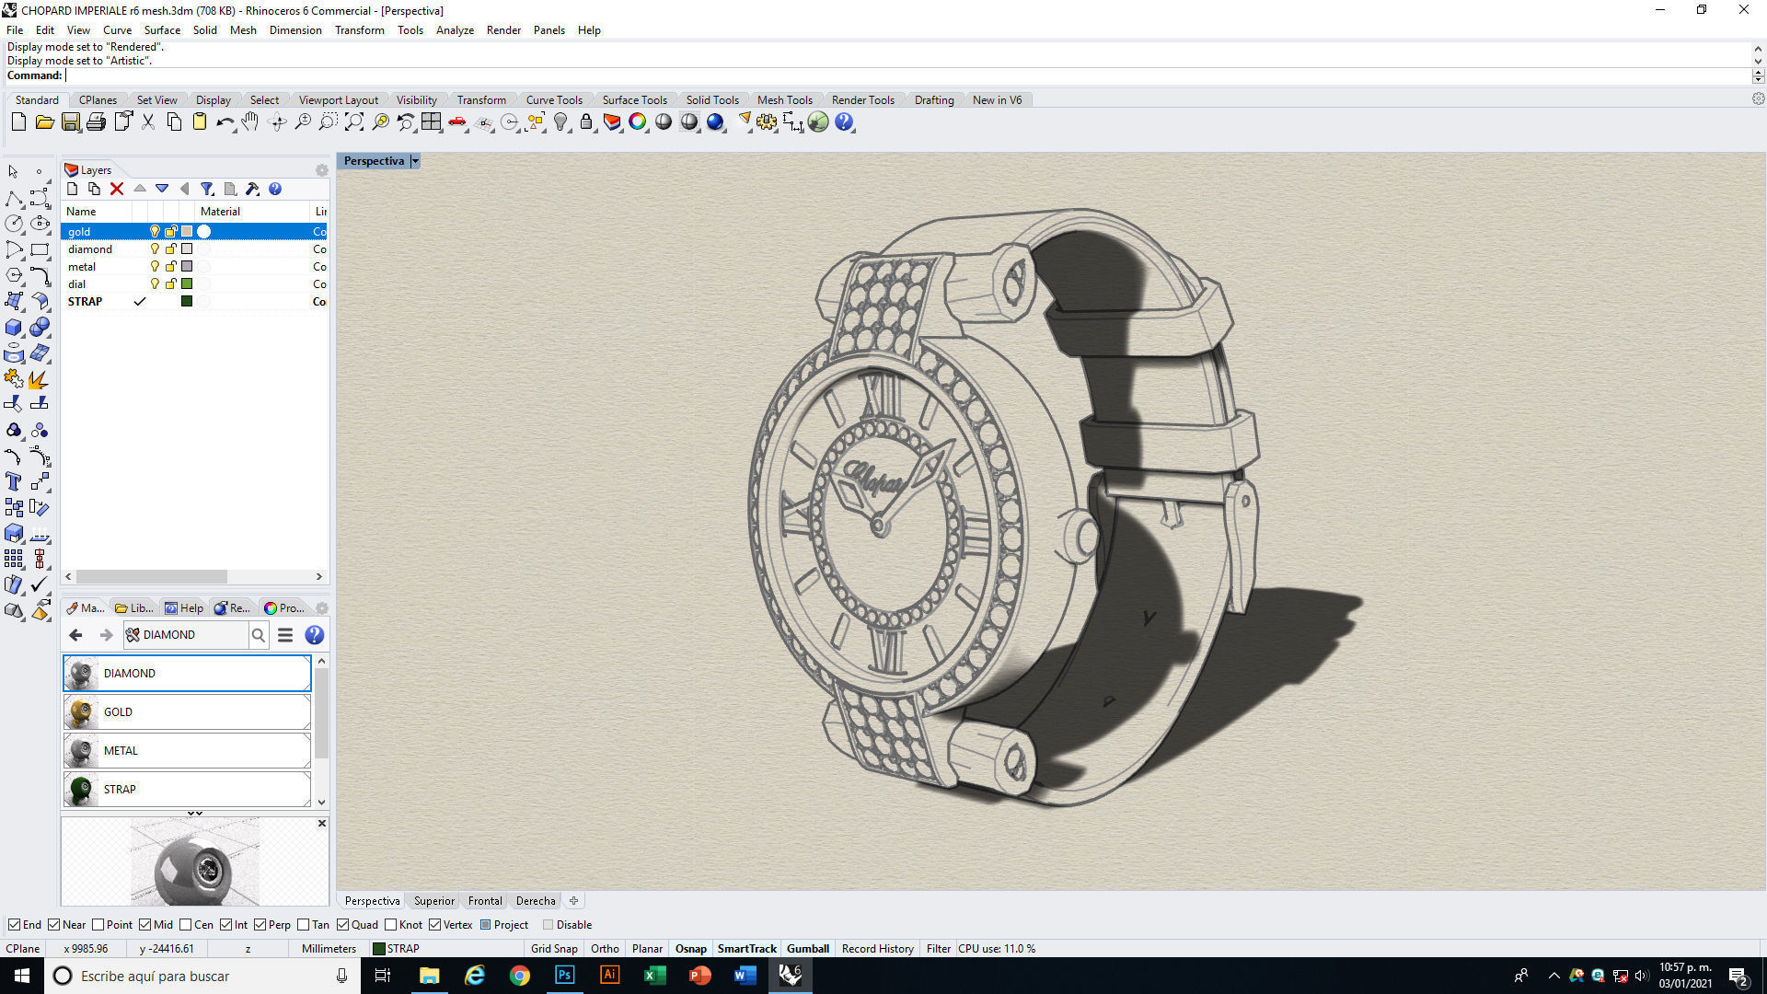Open the Analyze menu
This screenshot has width=1767, height=994.
point(455,30)
